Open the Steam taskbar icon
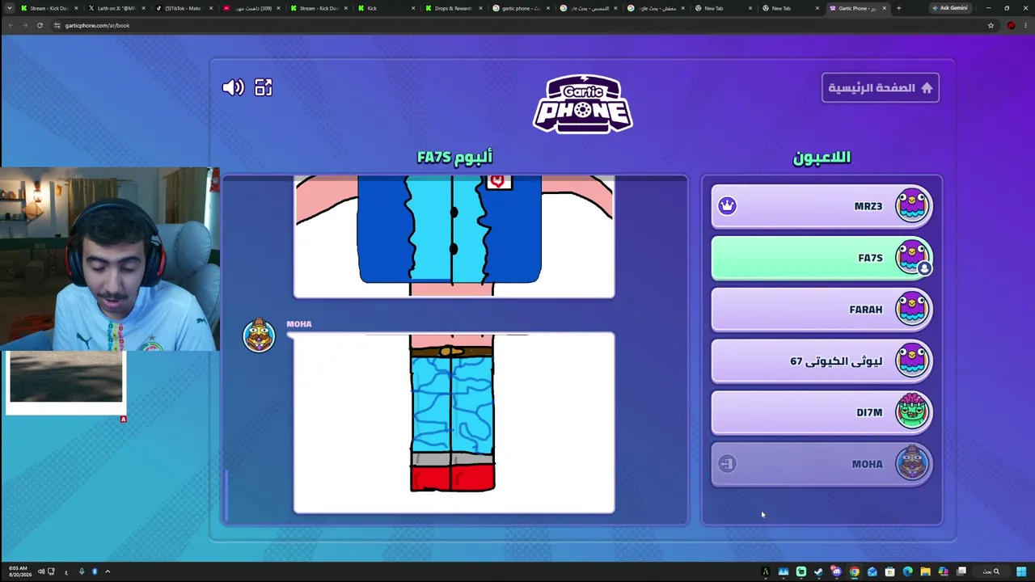Screen dimensions: 1035x582 click(819, 571)
